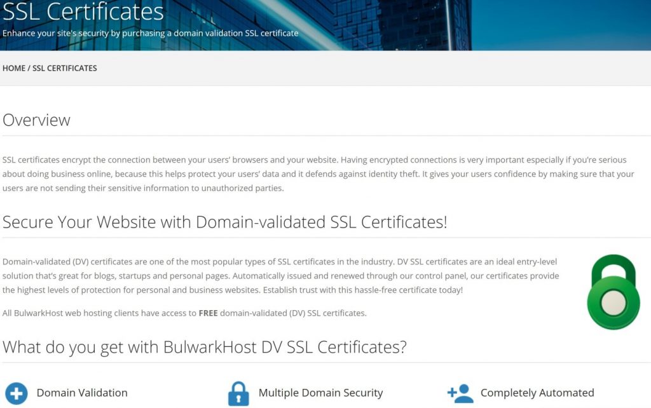Click the Domain Validation plus circle icon
Image resolution: width=651 pixels, height=408 pixels.
tap(17, 393)
